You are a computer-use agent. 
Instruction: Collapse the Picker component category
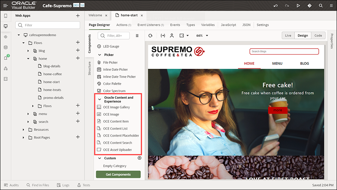pyautogui.click(x=99, y=55)
